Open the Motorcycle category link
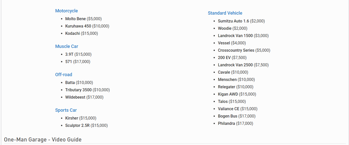Screen dimensions: 349x145 pyautogui.click(x=66, y=11)
